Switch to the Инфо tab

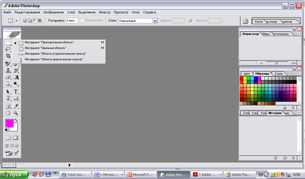266,34
